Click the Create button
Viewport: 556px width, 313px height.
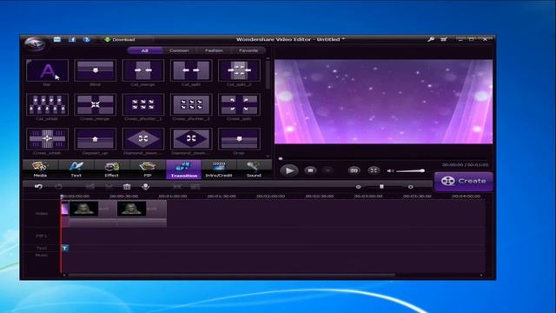click(x=463, y=182)
